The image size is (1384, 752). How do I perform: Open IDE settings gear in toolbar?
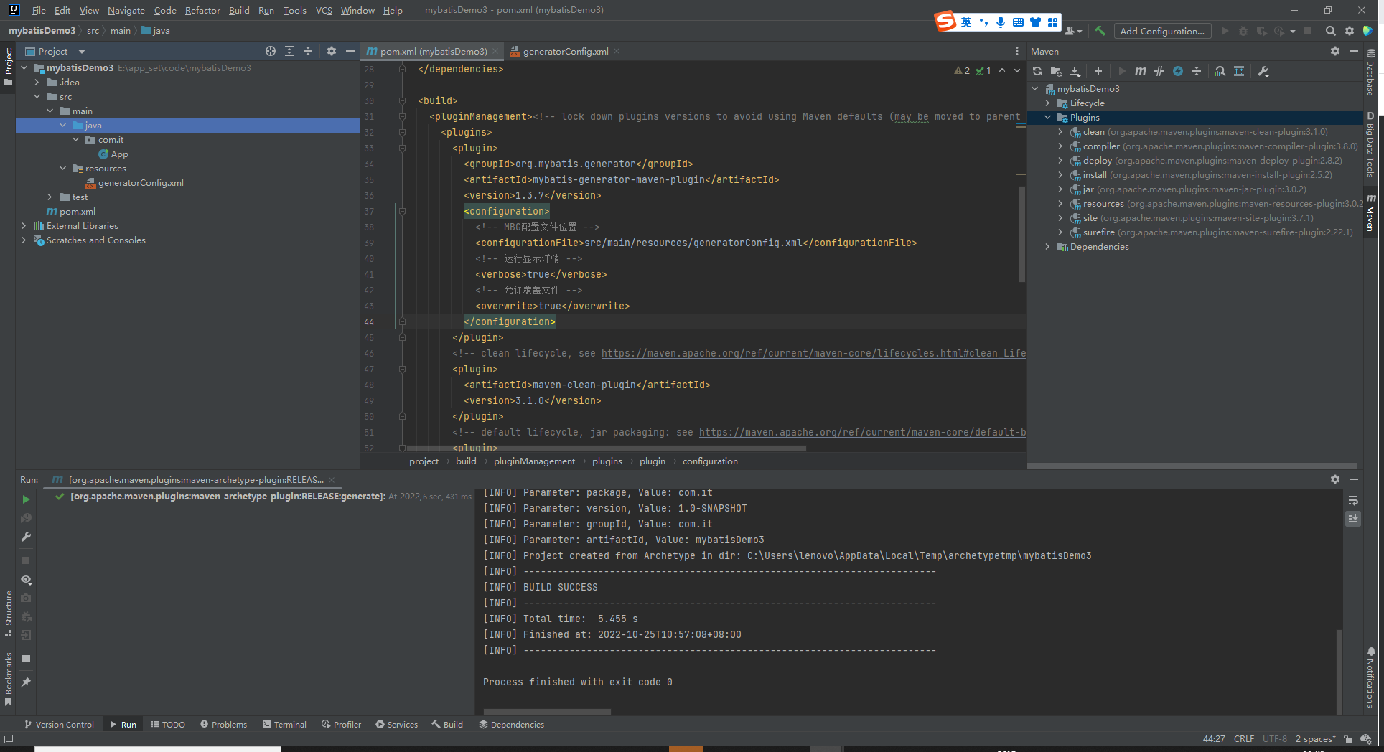pyautogui.click(x=1350, y=31)
